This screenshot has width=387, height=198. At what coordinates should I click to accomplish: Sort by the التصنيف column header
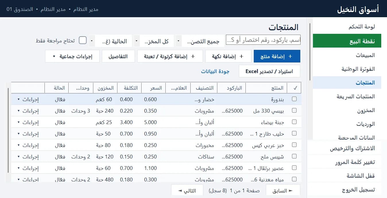[204, 88]
